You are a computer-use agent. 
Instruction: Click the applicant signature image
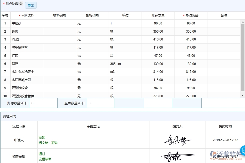(177, 139)
